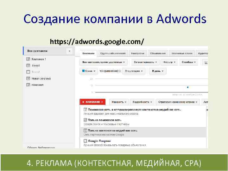Open the Изменить dropdown

click(x=119, y=102)
